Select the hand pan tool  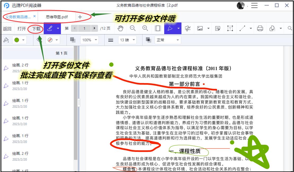click(x=120, y=28)
